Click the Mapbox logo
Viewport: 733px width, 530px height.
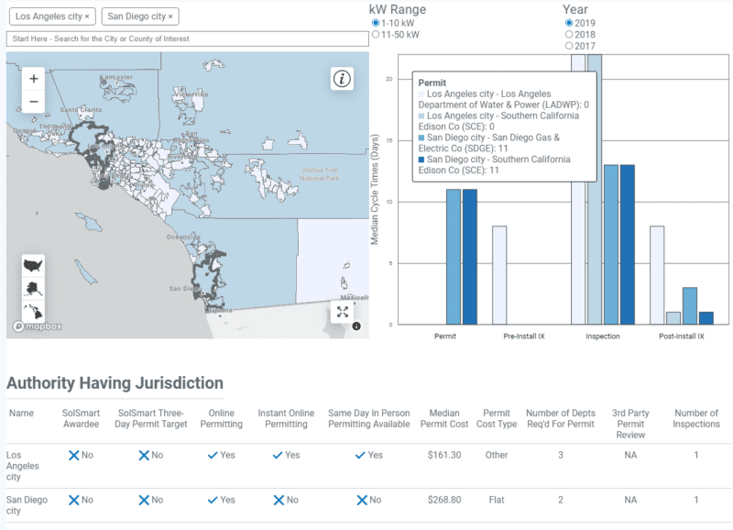click(x=38, y=326)
